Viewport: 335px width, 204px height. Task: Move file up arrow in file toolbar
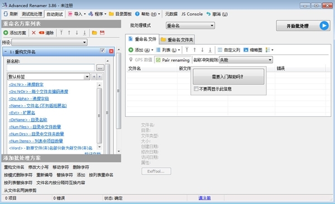click(x=195, y=50)
